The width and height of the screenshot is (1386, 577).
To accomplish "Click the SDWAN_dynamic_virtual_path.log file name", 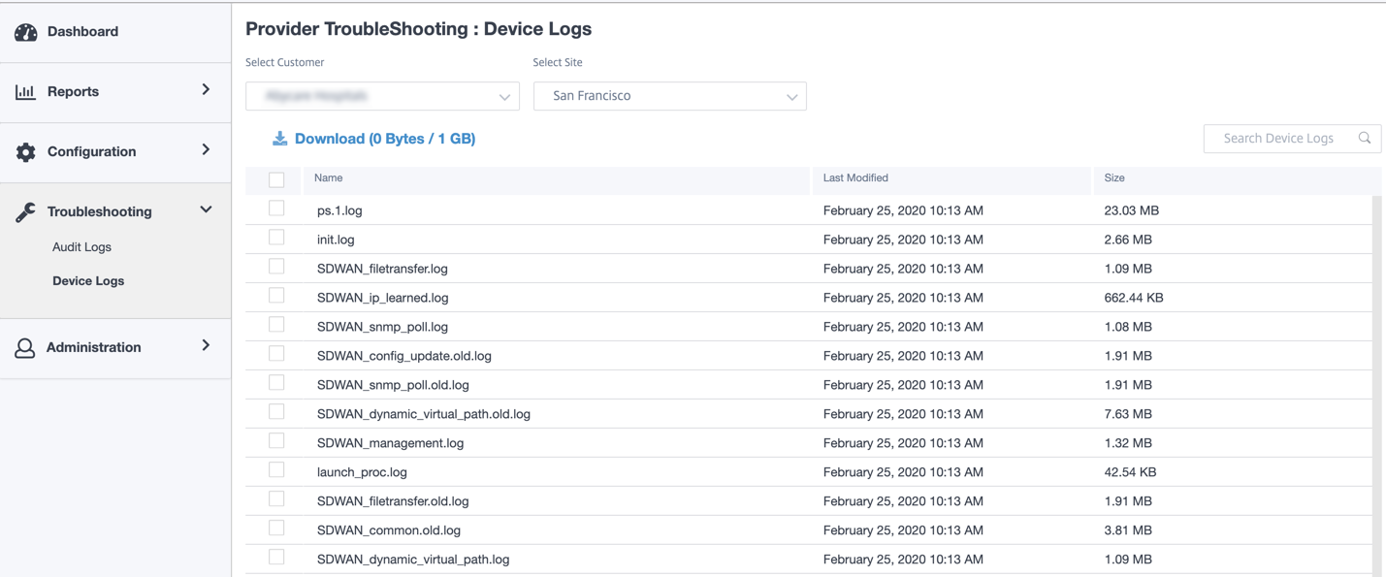I will pyautogui.click(x=413, y=560).
